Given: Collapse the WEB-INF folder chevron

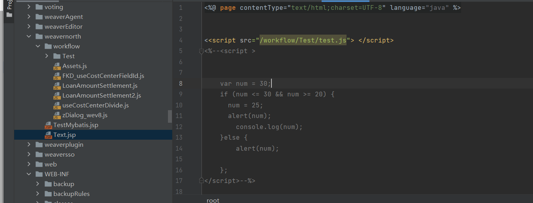Looking at the screenshot, I should coord(29,174).
